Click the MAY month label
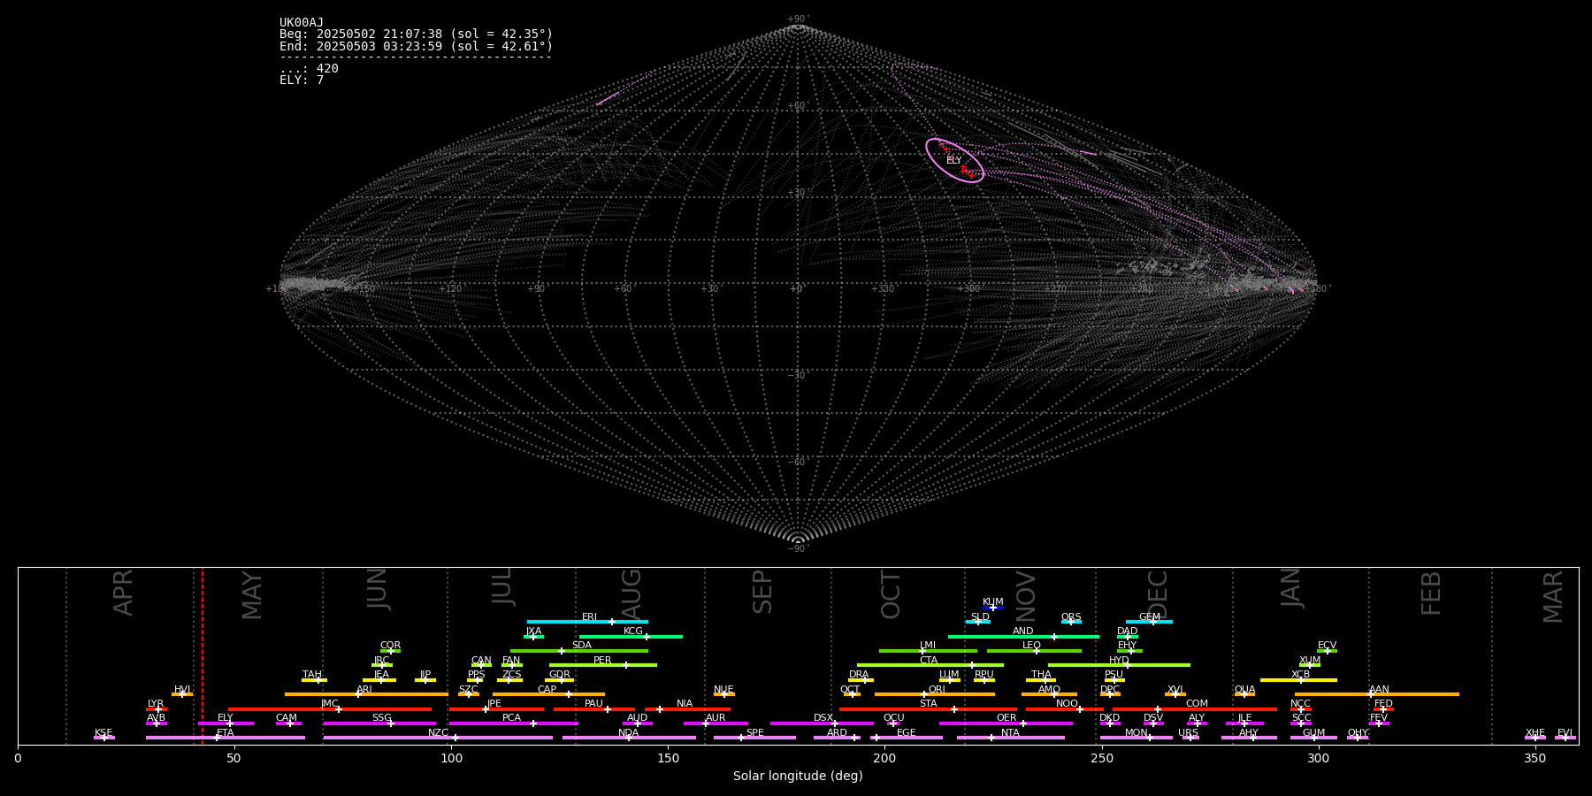1592x796 pixels. tap(252, 595)
